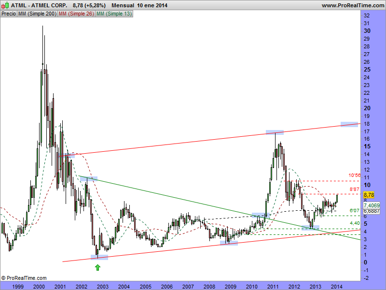Click the Mensual timeframe label

(123, 5)
